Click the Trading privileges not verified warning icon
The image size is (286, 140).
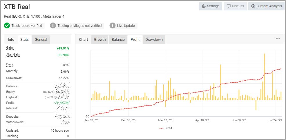point(53,26)
